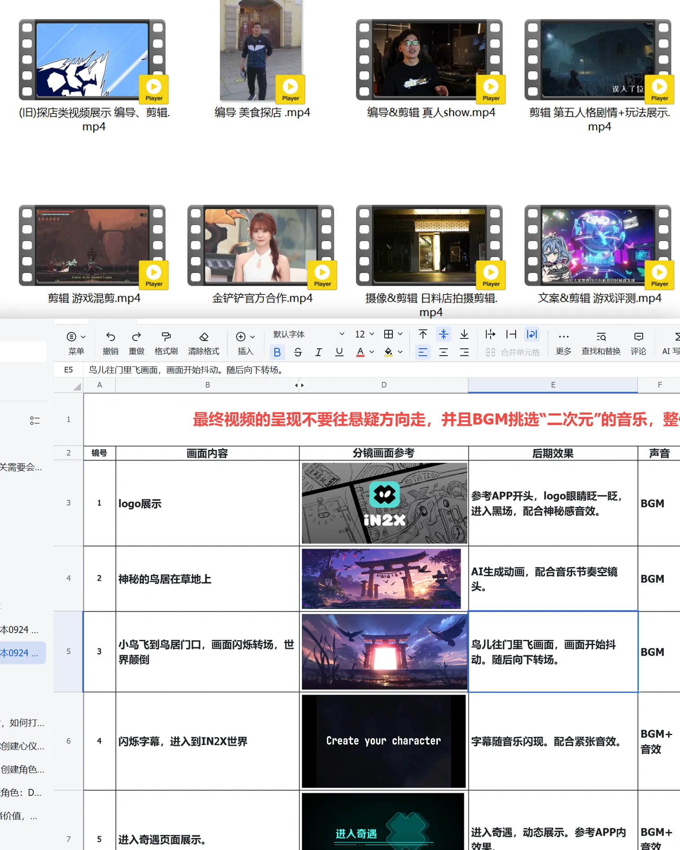This screenshot has height=850, width=680.
Task: Toggle the wrap text icon
Action: click(x=532, y=334)
